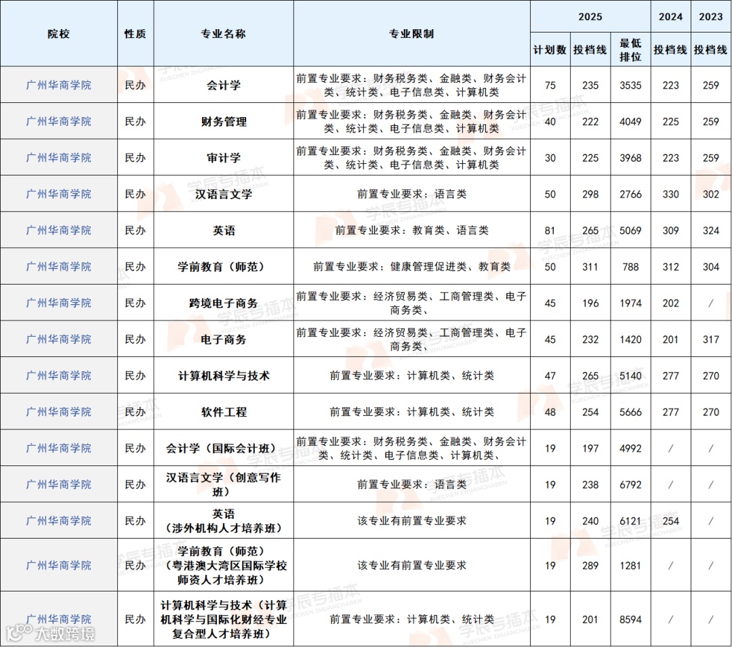The width and height of the screenshot is (732, 647).
Task: Click lowest rank value 3968
Action: click(630, 158)
